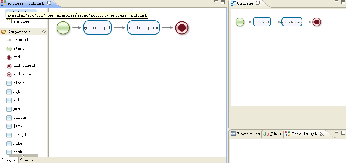Switch to the Source tab
Screen dimensions: 346x163
point(27,160)
